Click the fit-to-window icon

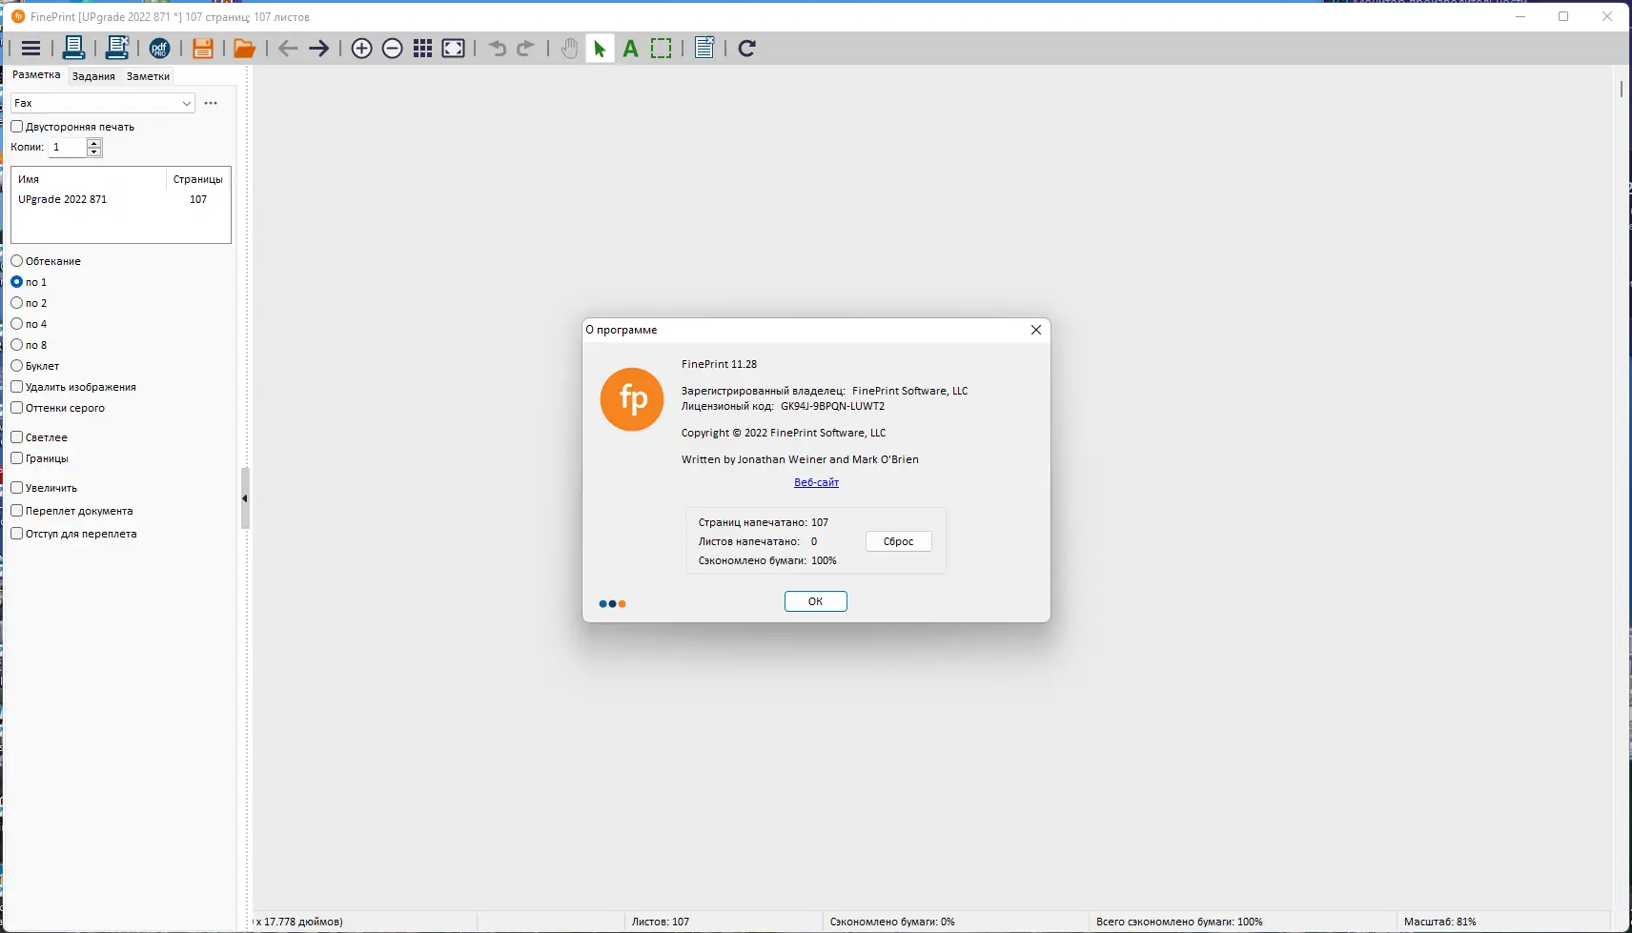454,49
